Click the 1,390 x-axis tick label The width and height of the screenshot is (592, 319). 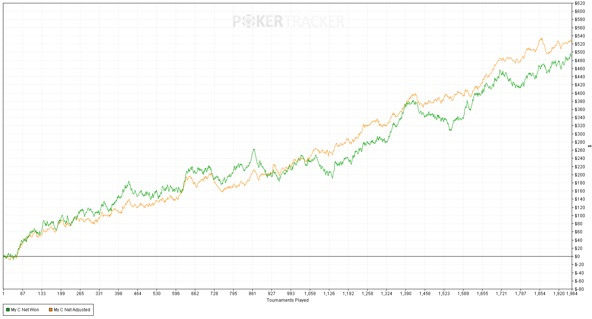406,294
